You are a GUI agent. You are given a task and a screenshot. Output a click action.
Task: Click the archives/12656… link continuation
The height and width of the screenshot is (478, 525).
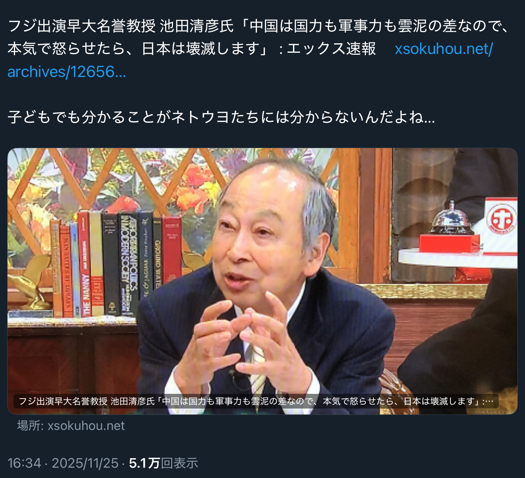click(x=67, y=72)
